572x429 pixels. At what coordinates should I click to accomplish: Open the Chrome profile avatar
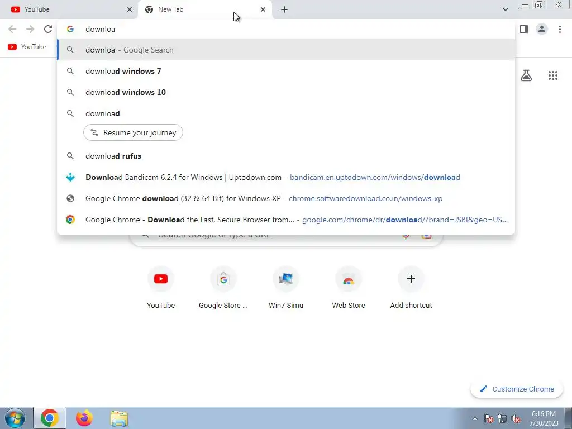pyautogui.click(x=542, y=29)
